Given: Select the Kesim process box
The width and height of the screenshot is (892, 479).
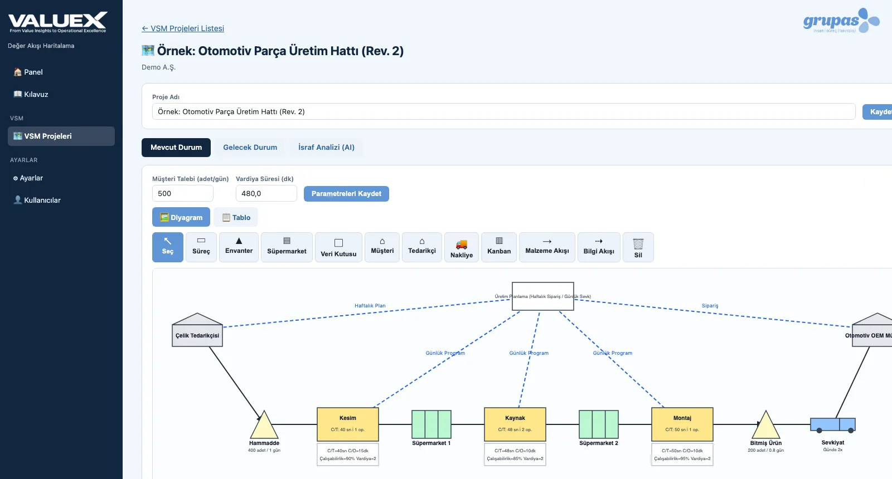Looking at the screenshot, I should point(348,424).
